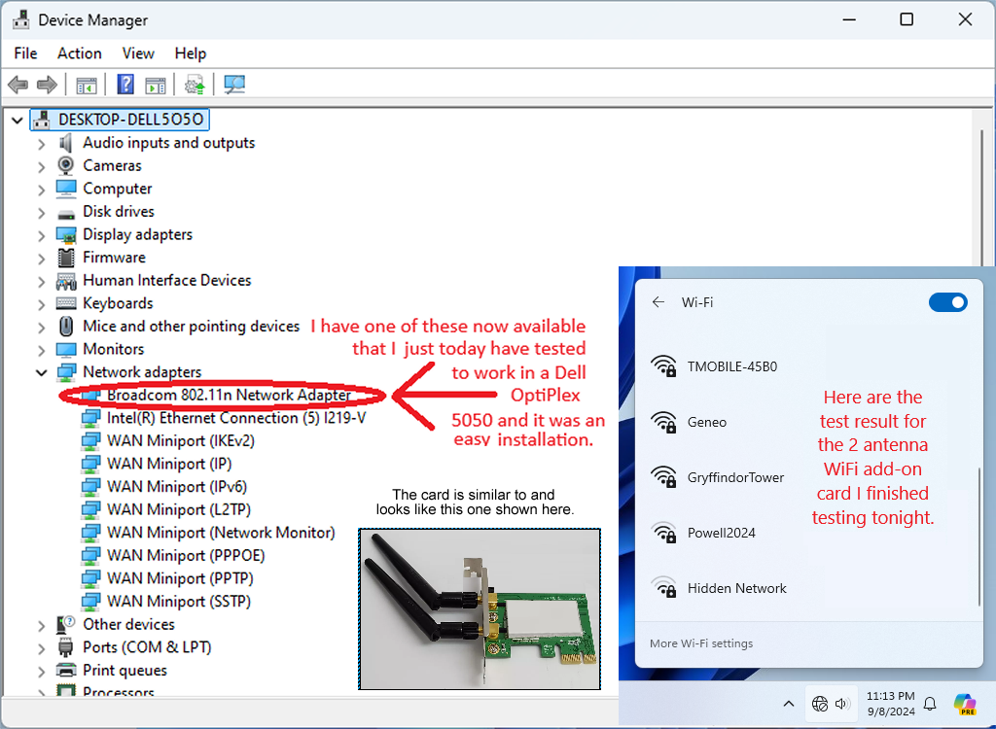
Task: Click the Wi-Fi list scrollbar
Action: click(x=978, y=537)
